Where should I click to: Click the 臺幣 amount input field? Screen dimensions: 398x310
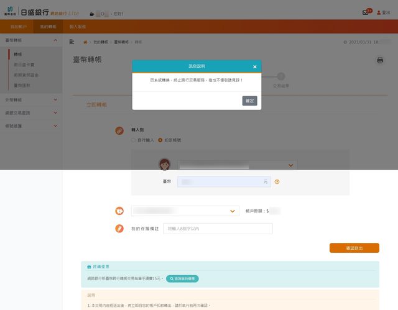coord(223,182)
